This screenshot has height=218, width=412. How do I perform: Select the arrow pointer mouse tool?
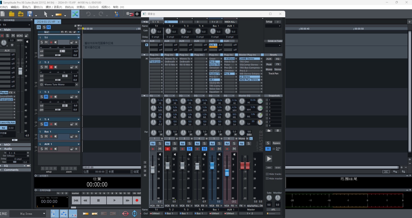[46, 14]
